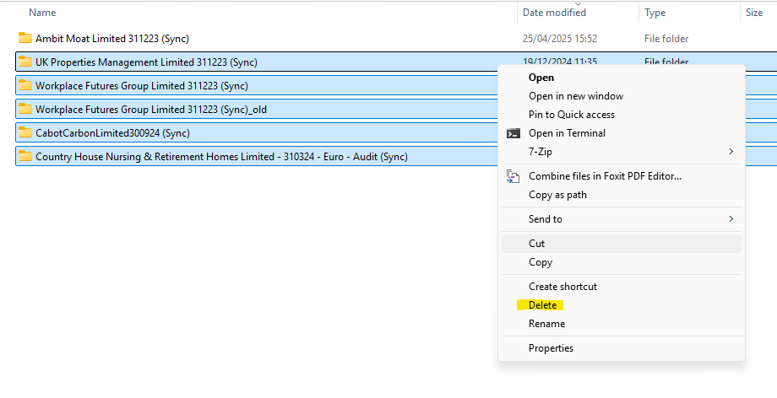Click the Terminal icon in context menu
This screenshot has width=777, height=398.
513,133
